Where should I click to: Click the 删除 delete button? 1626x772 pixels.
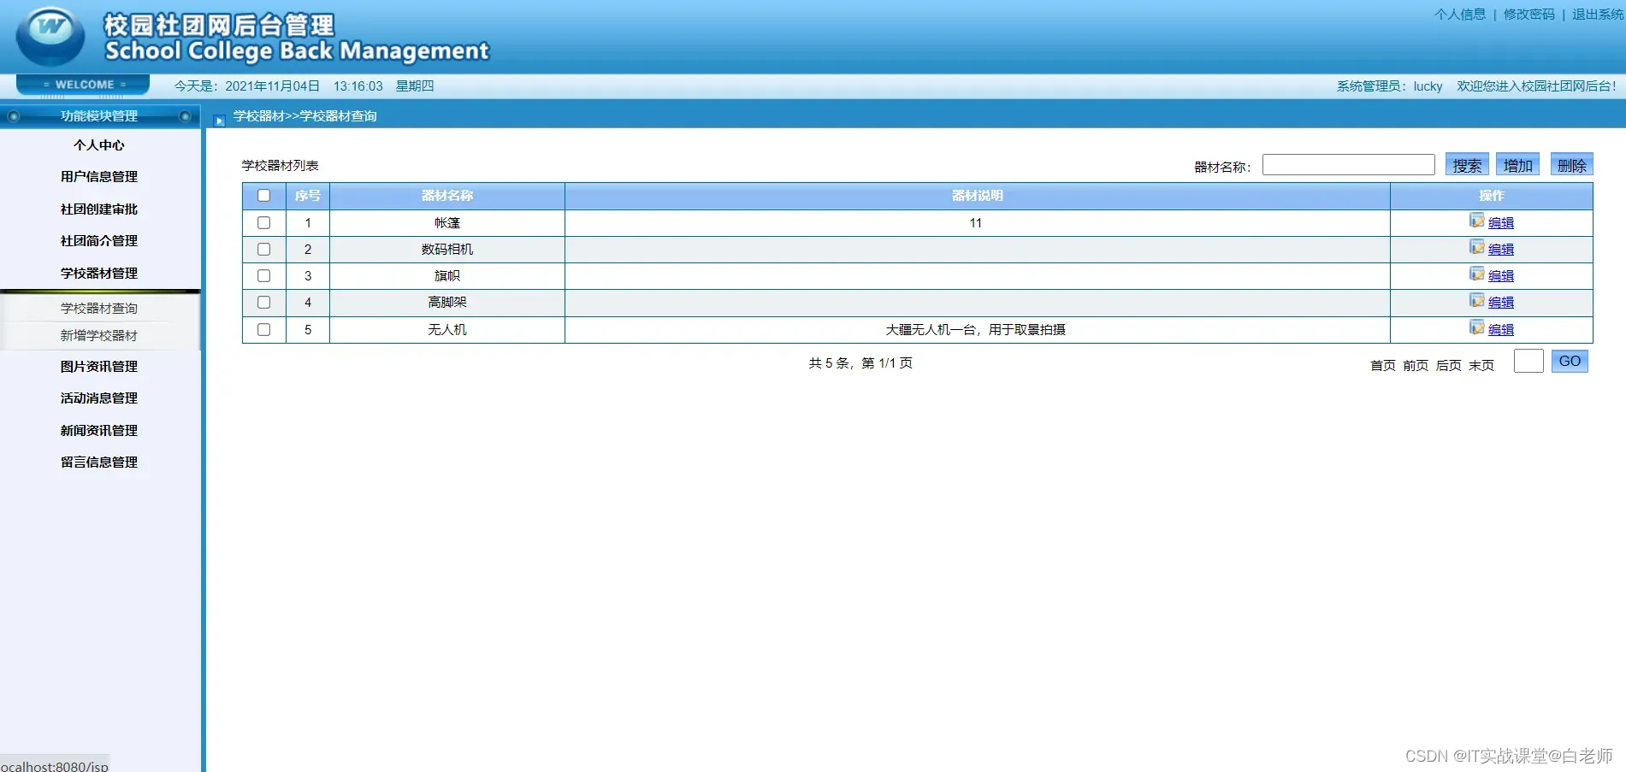click(x=1572, y=165)
